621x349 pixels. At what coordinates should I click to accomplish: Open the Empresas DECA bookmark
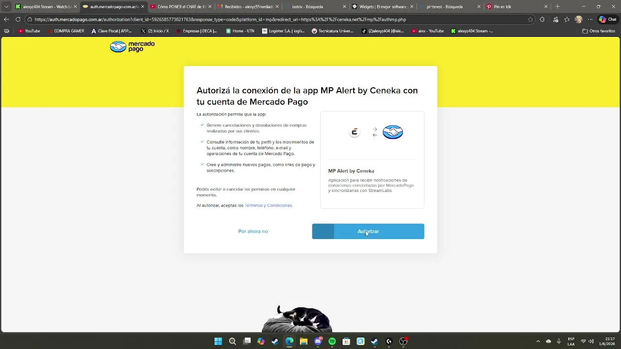pyautogui.click(x=197, y=31)
